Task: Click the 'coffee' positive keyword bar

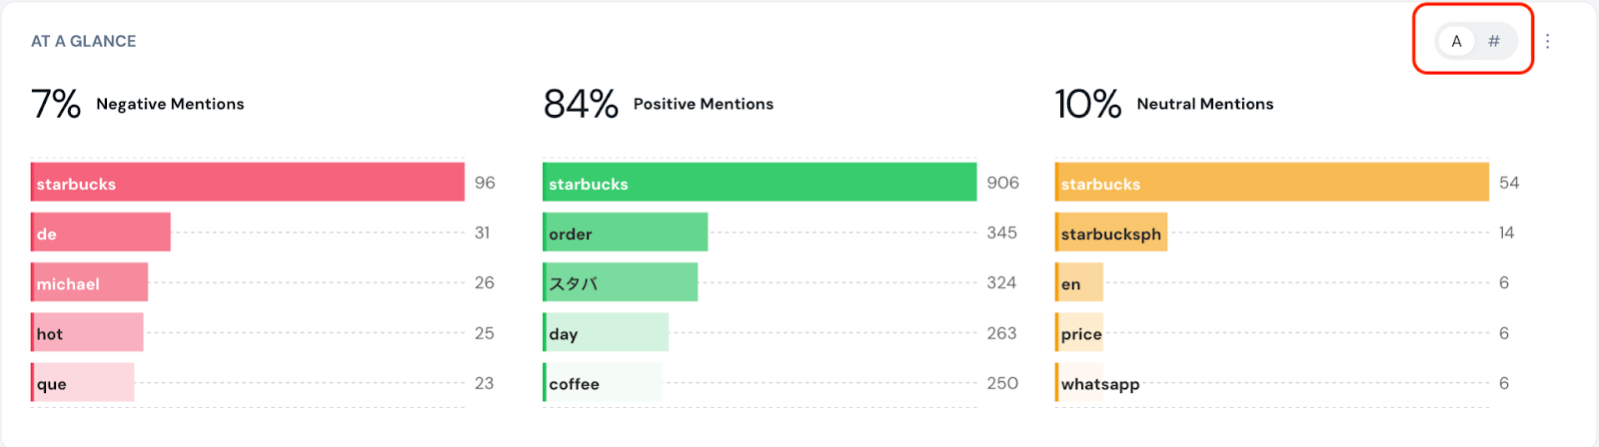Action: pyautogui.click(x=603, y=383)
